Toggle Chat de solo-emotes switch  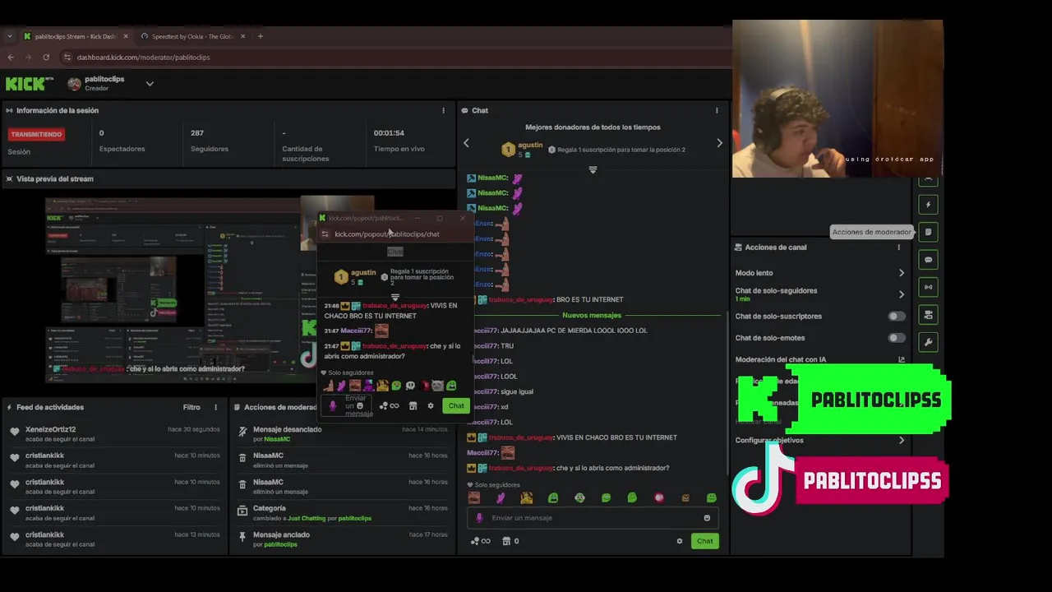[x=896, y=338]
